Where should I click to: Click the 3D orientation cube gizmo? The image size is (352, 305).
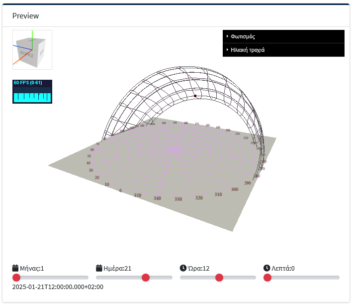click(x=32, y=50)
